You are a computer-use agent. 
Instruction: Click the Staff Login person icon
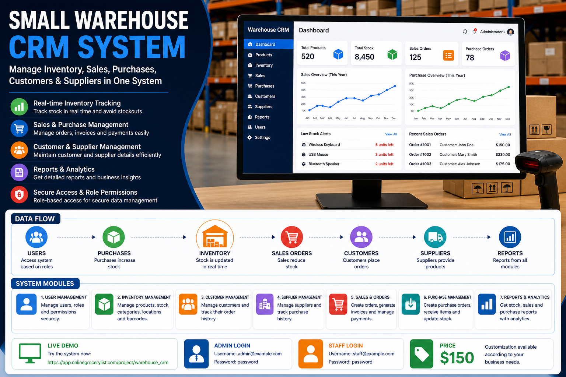click(x=311, y=354)
